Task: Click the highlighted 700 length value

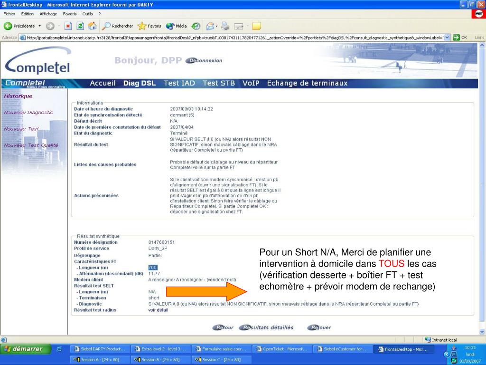Action: pos(153,268)
